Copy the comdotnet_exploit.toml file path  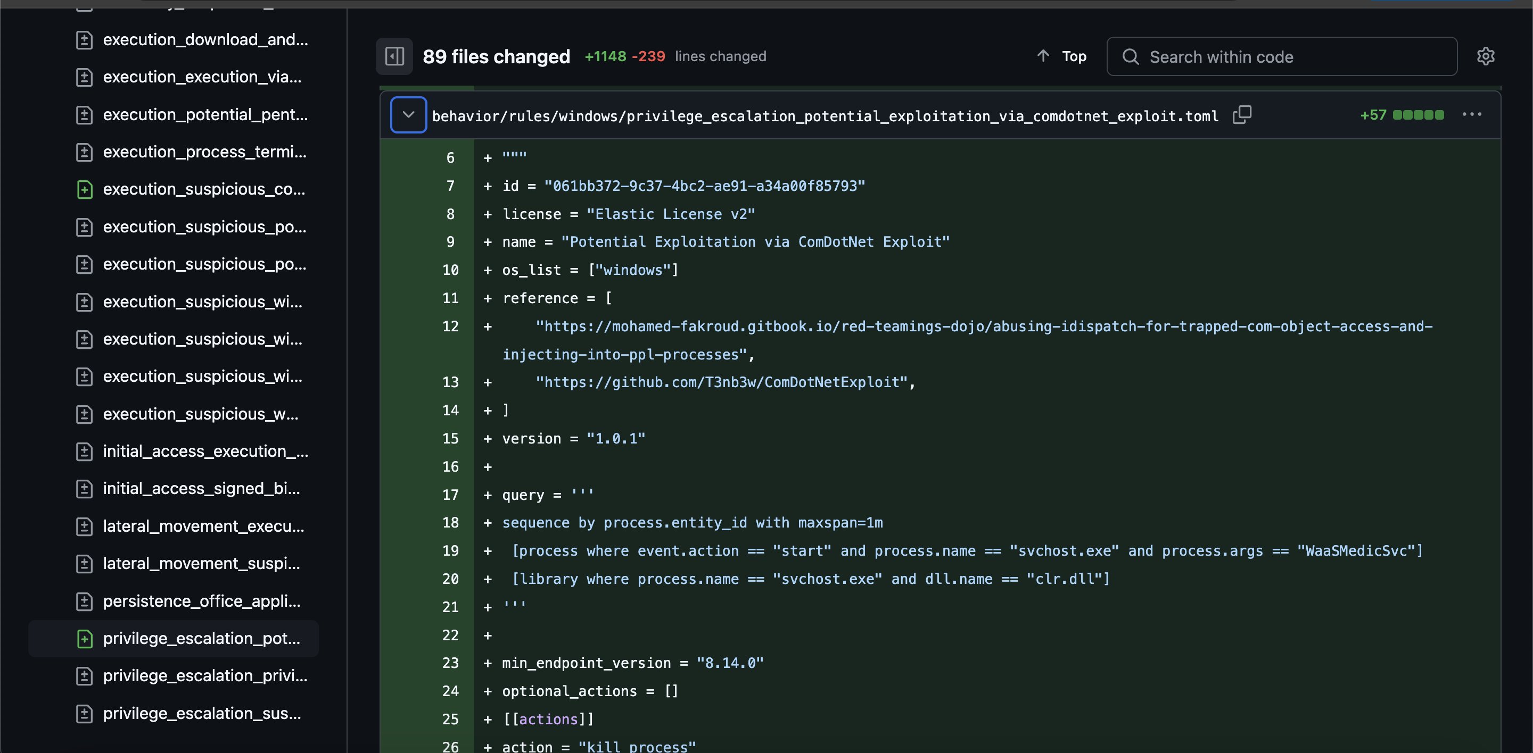point(1241,115)
